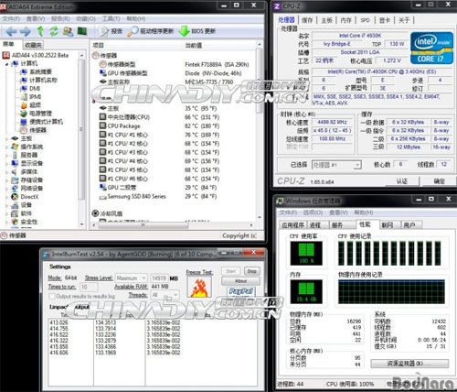Switch to CPU-Z memory tab
457x392 pixels.
pos(345,20)
